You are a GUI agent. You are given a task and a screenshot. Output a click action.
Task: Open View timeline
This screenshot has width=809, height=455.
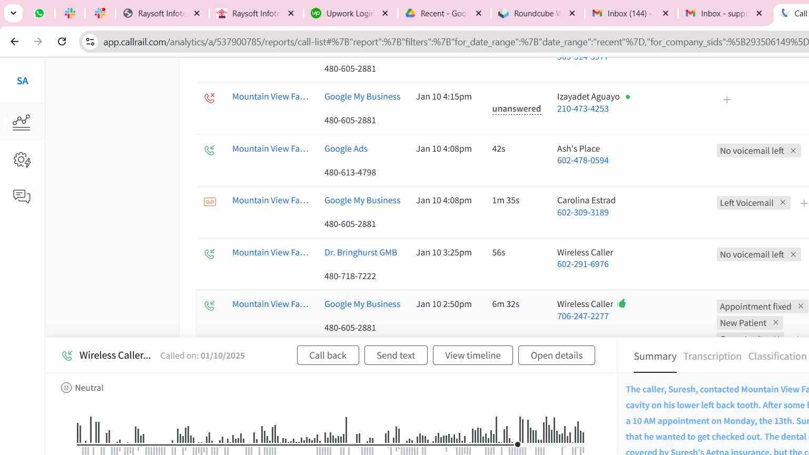coord(473,355)
